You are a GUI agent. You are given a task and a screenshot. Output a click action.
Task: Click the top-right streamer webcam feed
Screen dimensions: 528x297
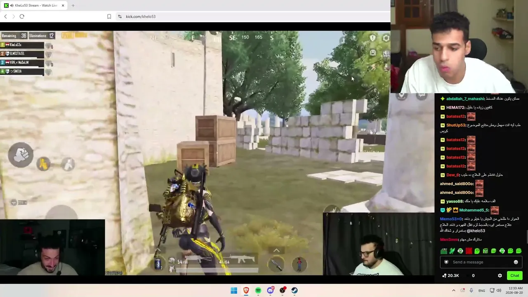tap(459, 47)
